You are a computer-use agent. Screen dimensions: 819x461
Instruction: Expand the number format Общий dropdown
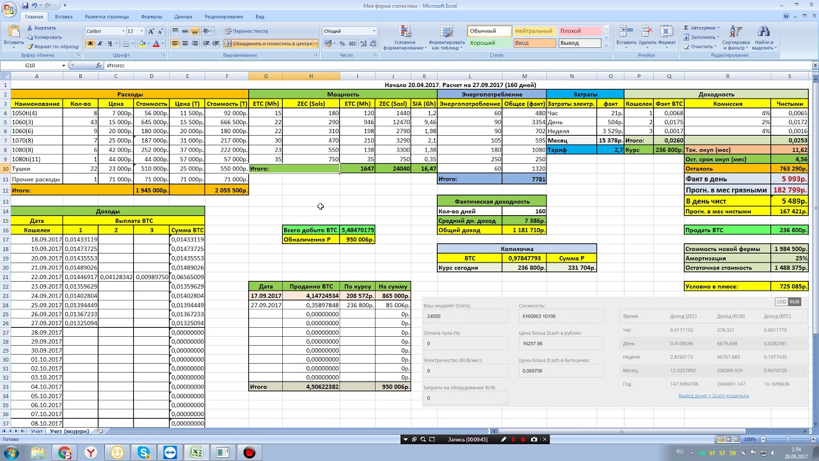pyautogui.click(x=374, y=31)
